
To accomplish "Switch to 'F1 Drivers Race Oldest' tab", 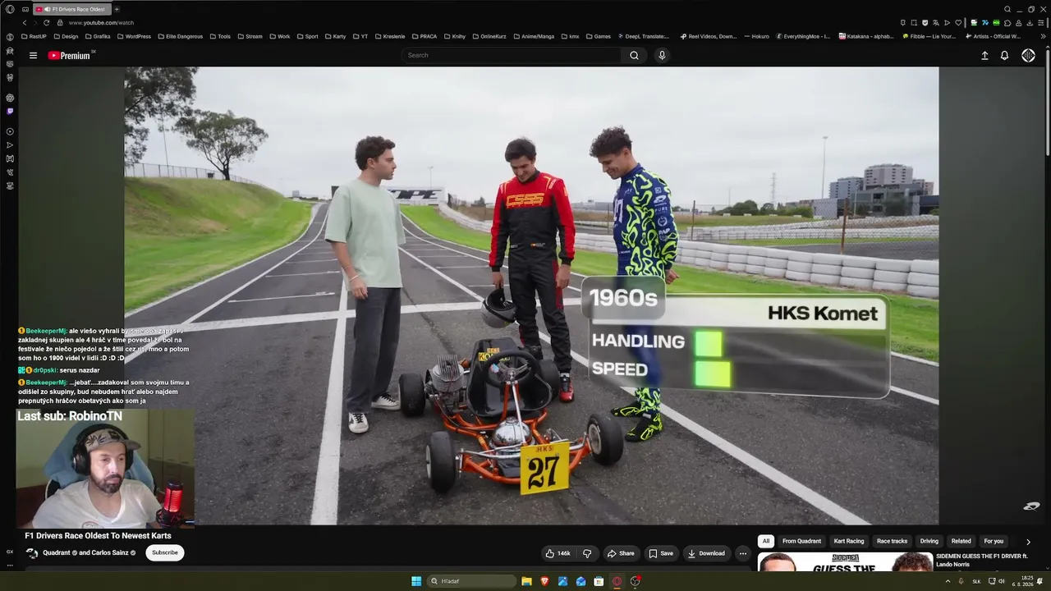I will tap(71, 9).
